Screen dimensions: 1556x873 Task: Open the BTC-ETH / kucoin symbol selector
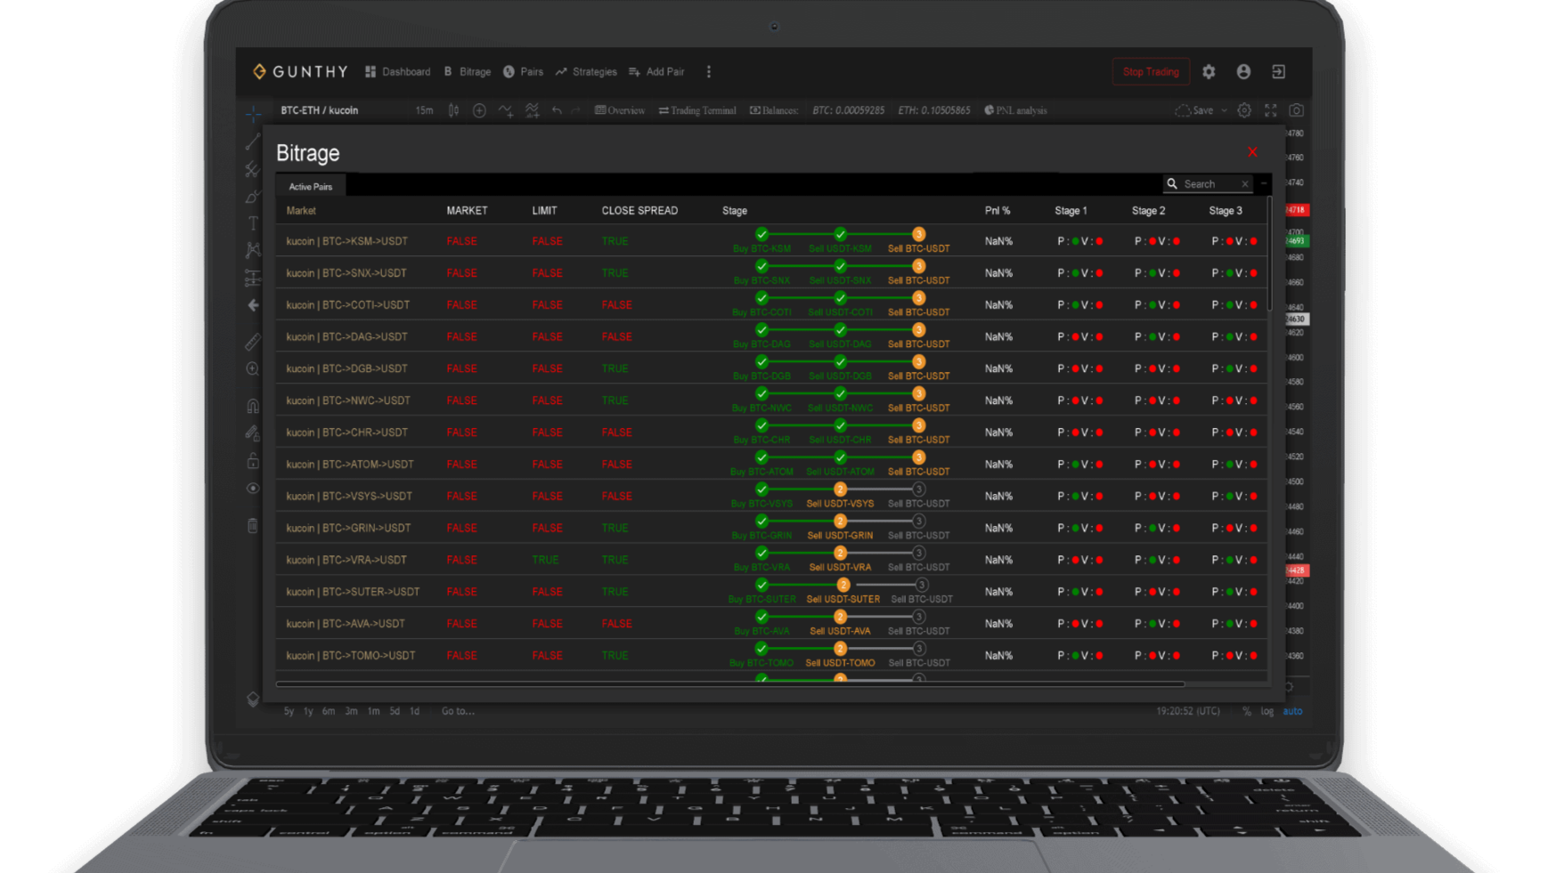(320, 110)
